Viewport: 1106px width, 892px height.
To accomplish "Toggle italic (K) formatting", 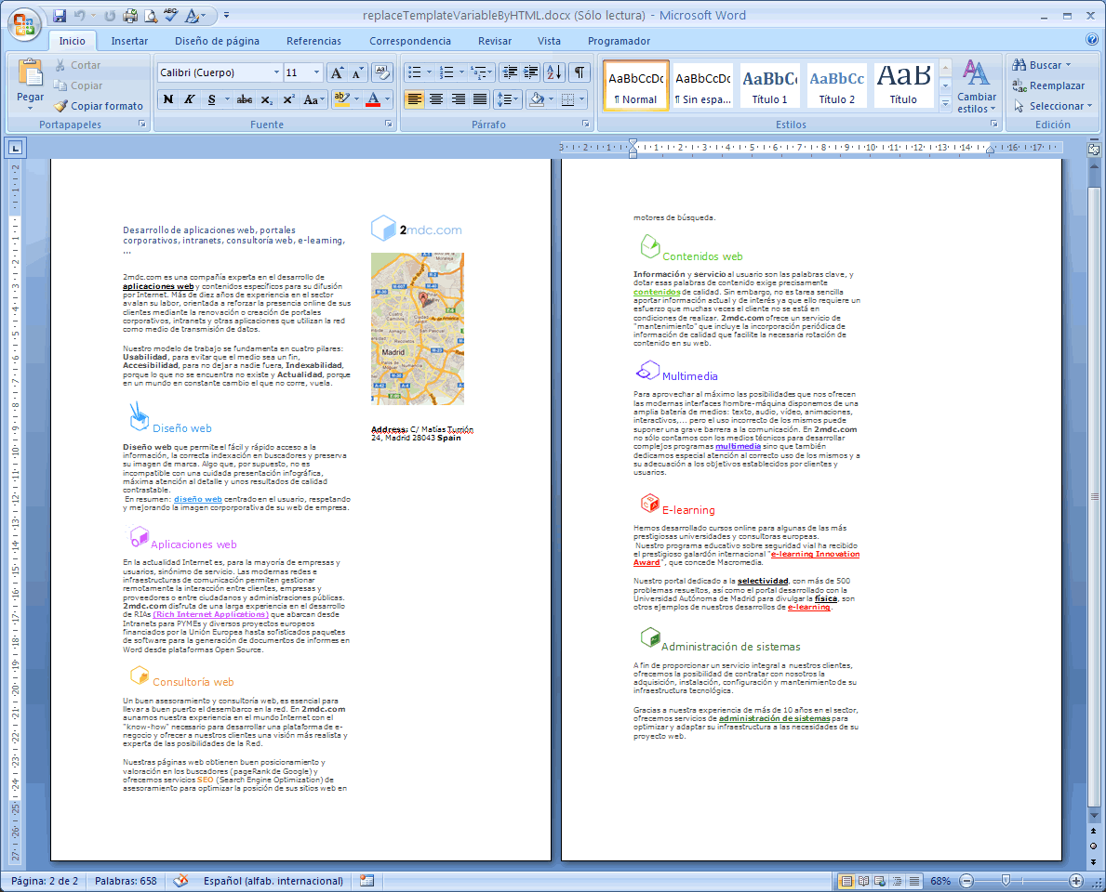I will click(x=189, y=99).
